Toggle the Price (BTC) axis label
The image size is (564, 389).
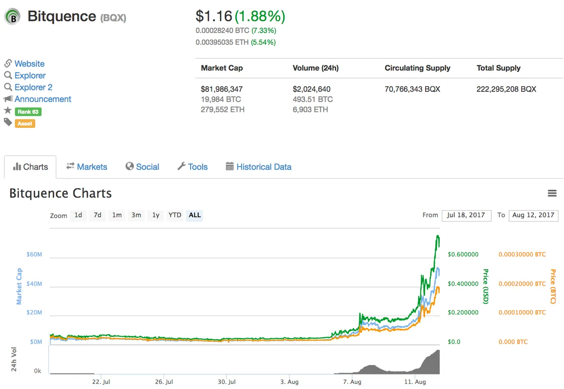click(x=553, y=286)
